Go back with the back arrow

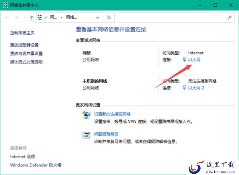tap(7, 18)
